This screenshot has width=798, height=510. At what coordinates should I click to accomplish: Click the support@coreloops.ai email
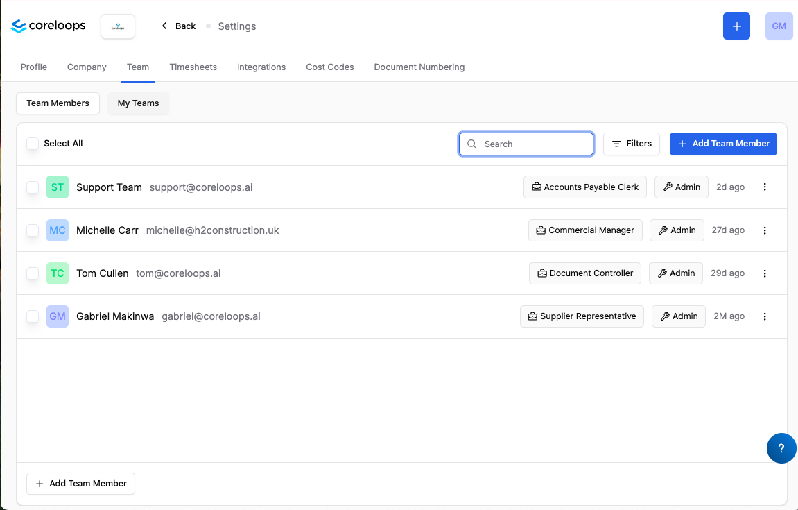[201, 187]
